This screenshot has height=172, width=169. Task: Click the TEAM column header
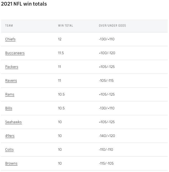[x=9, y=26]
